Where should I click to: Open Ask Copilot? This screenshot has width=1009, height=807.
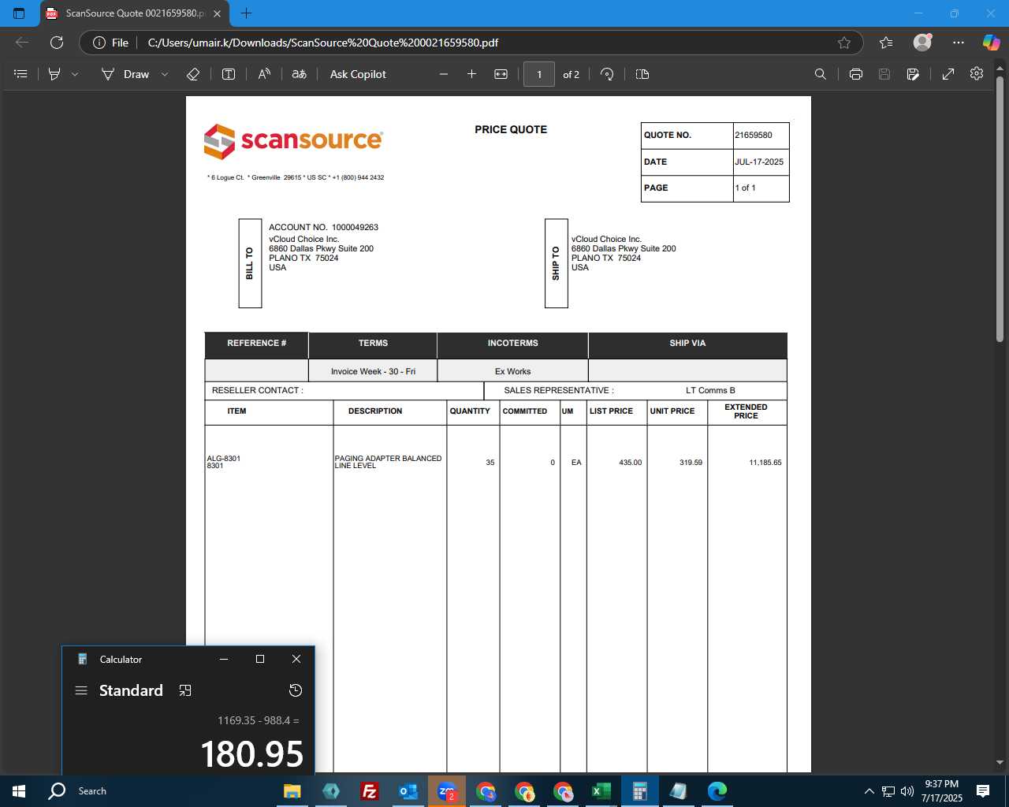pos(358,74)
